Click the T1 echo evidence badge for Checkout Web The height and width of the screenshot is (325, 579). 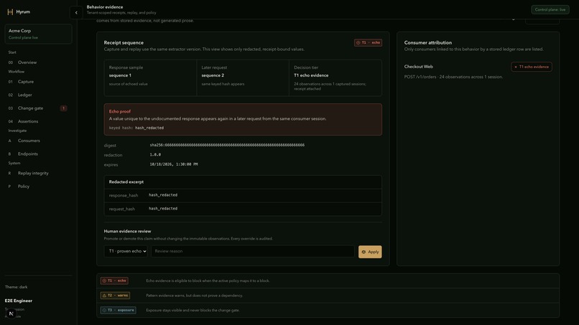click(532, 67)
